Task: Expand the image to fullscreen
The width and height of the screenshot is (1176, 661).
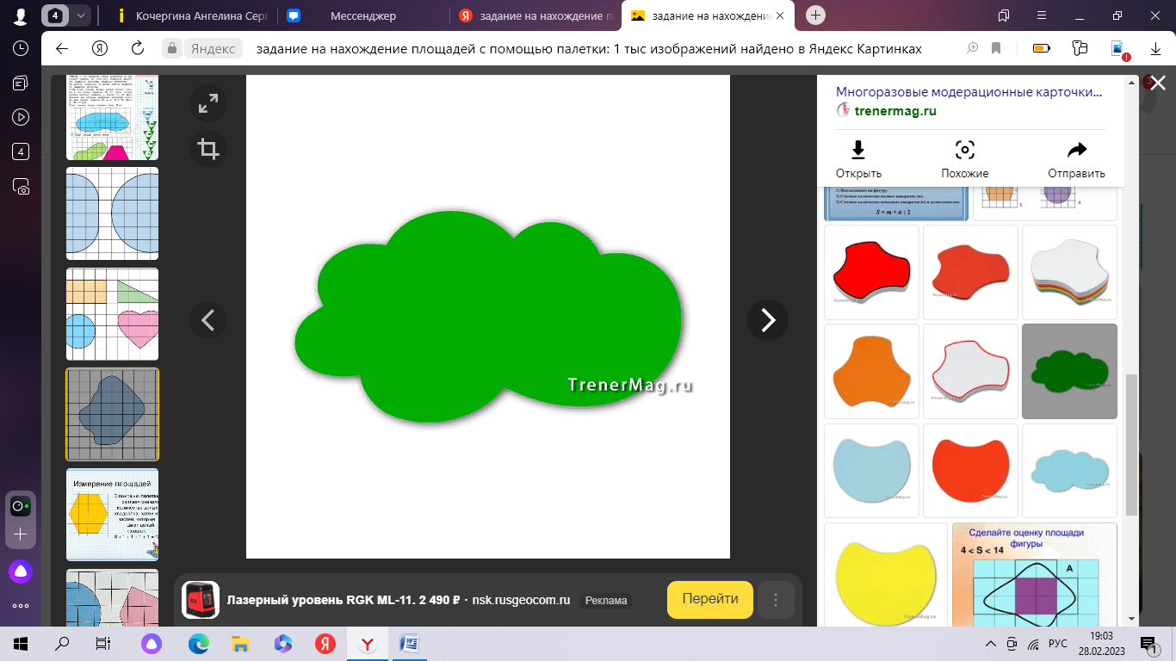Action: pyautogui.click(x=208, y=104)
